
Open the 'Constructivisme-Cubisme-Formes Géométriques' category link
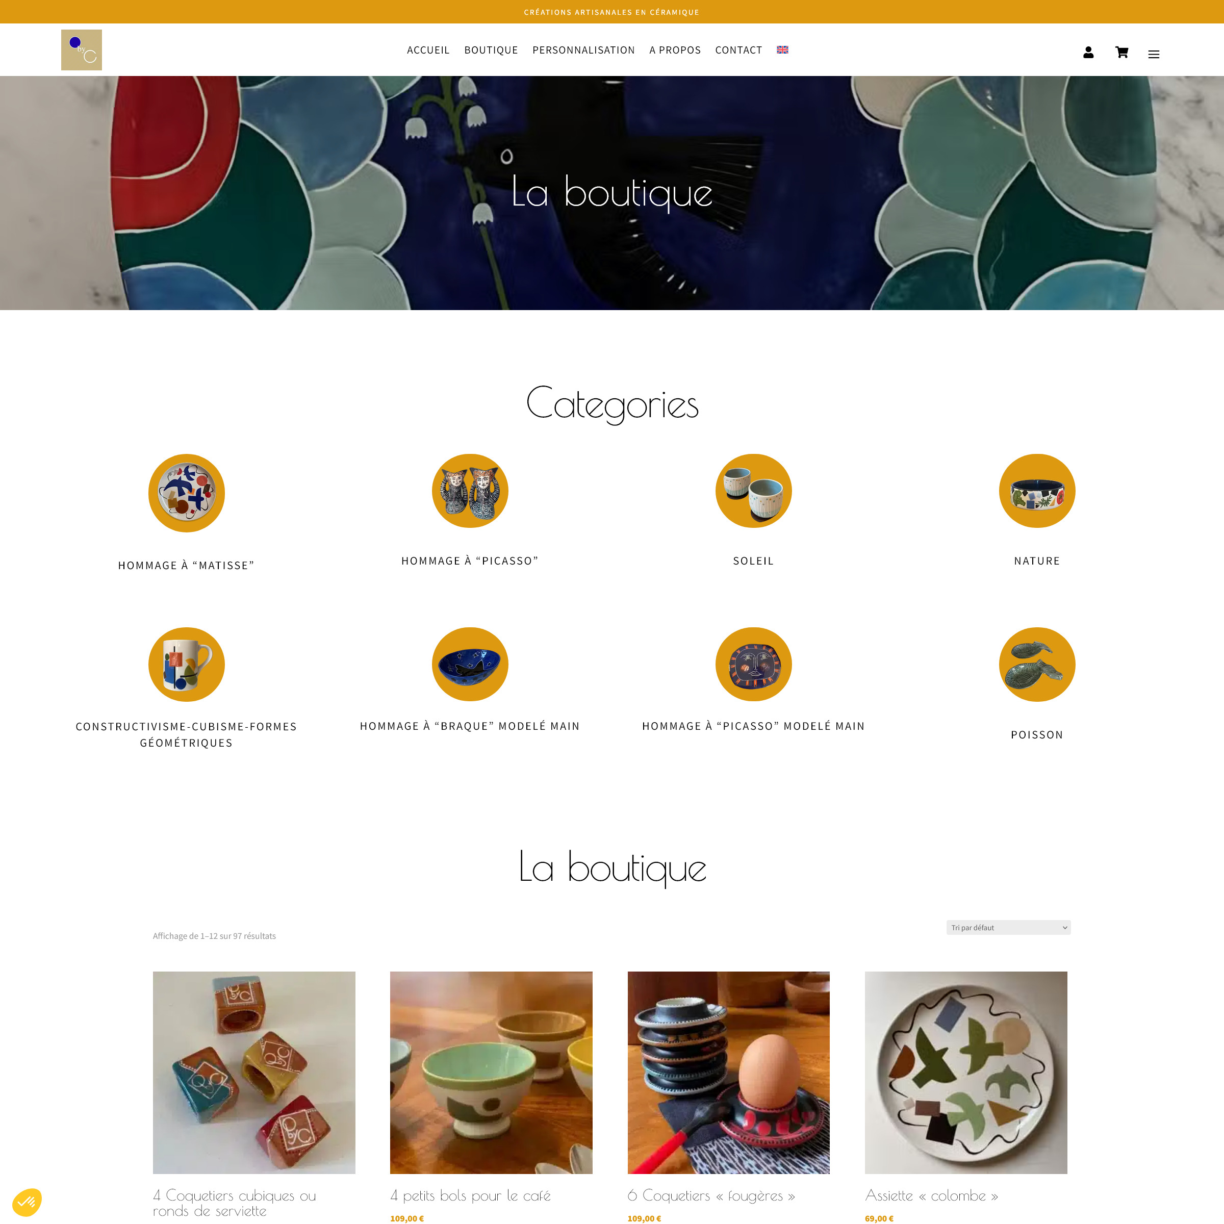pyautogui.click(x=186, y=735)
